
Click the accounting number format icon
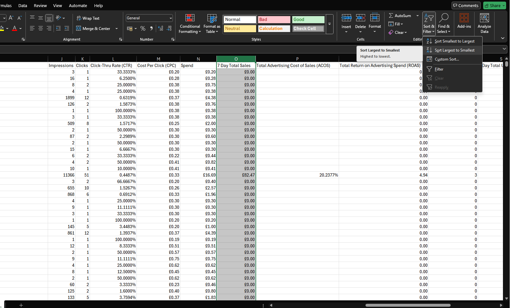tap(130, 29)
